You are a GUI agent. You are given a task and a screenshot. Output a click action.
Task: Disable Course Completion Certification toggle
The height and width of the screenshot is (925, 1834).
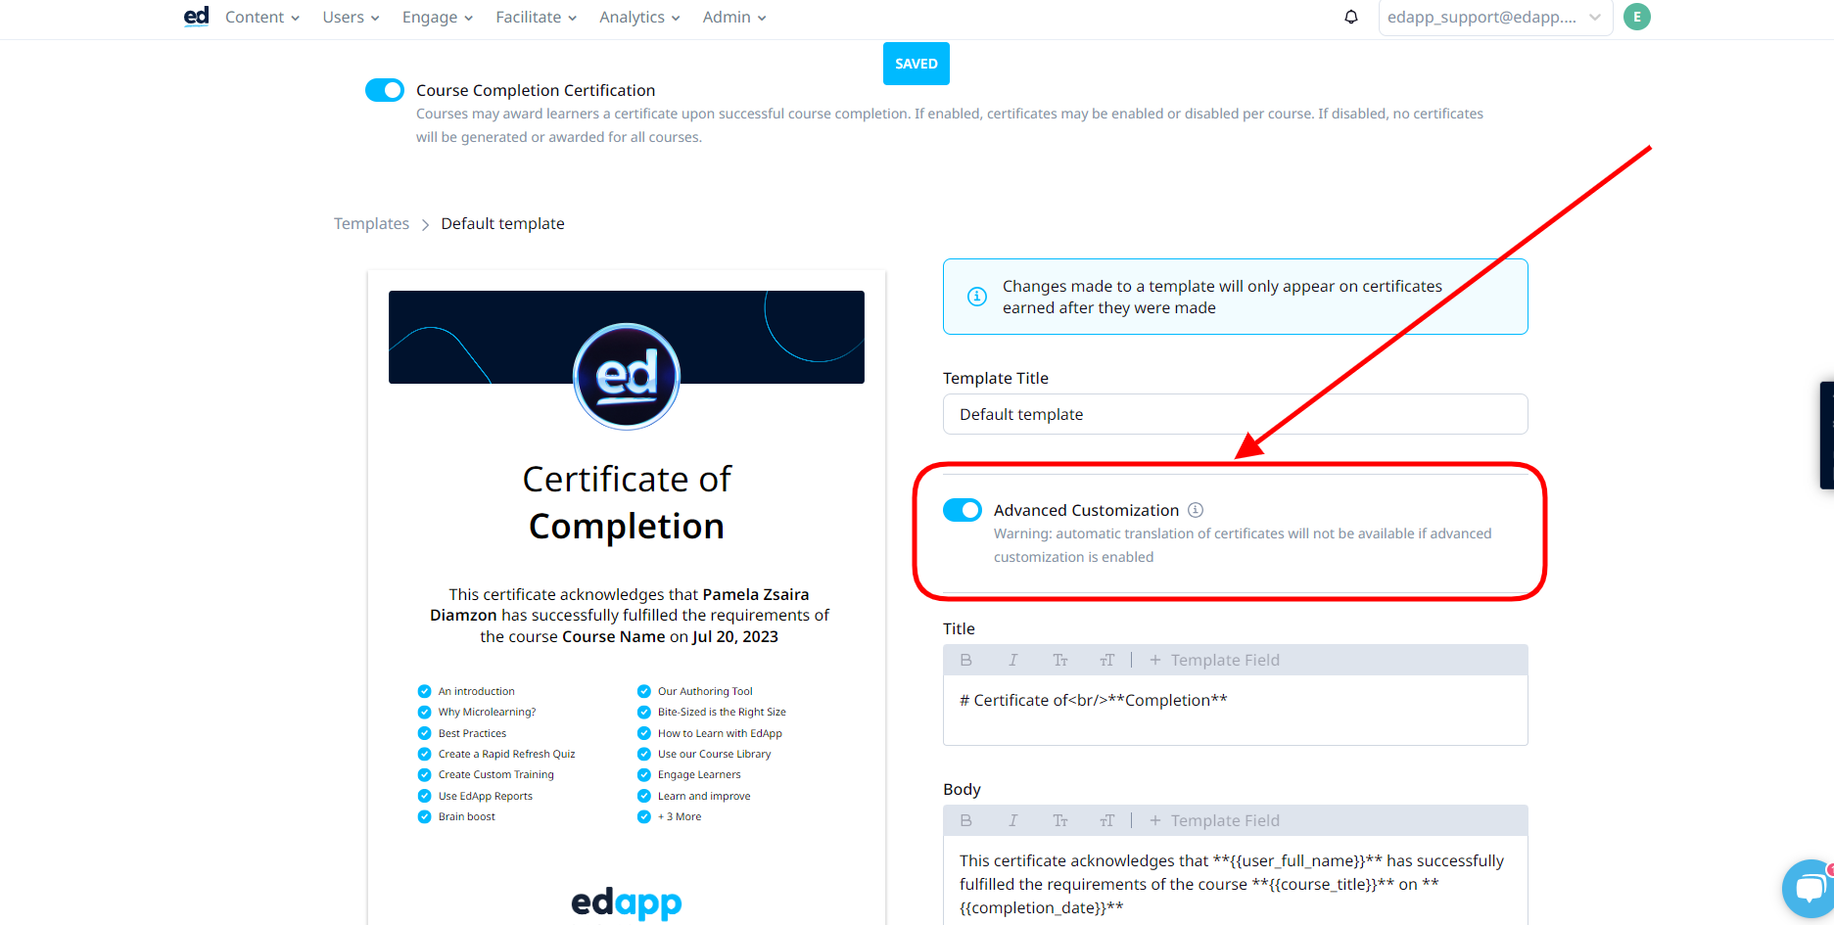click(x=385, y=90)
